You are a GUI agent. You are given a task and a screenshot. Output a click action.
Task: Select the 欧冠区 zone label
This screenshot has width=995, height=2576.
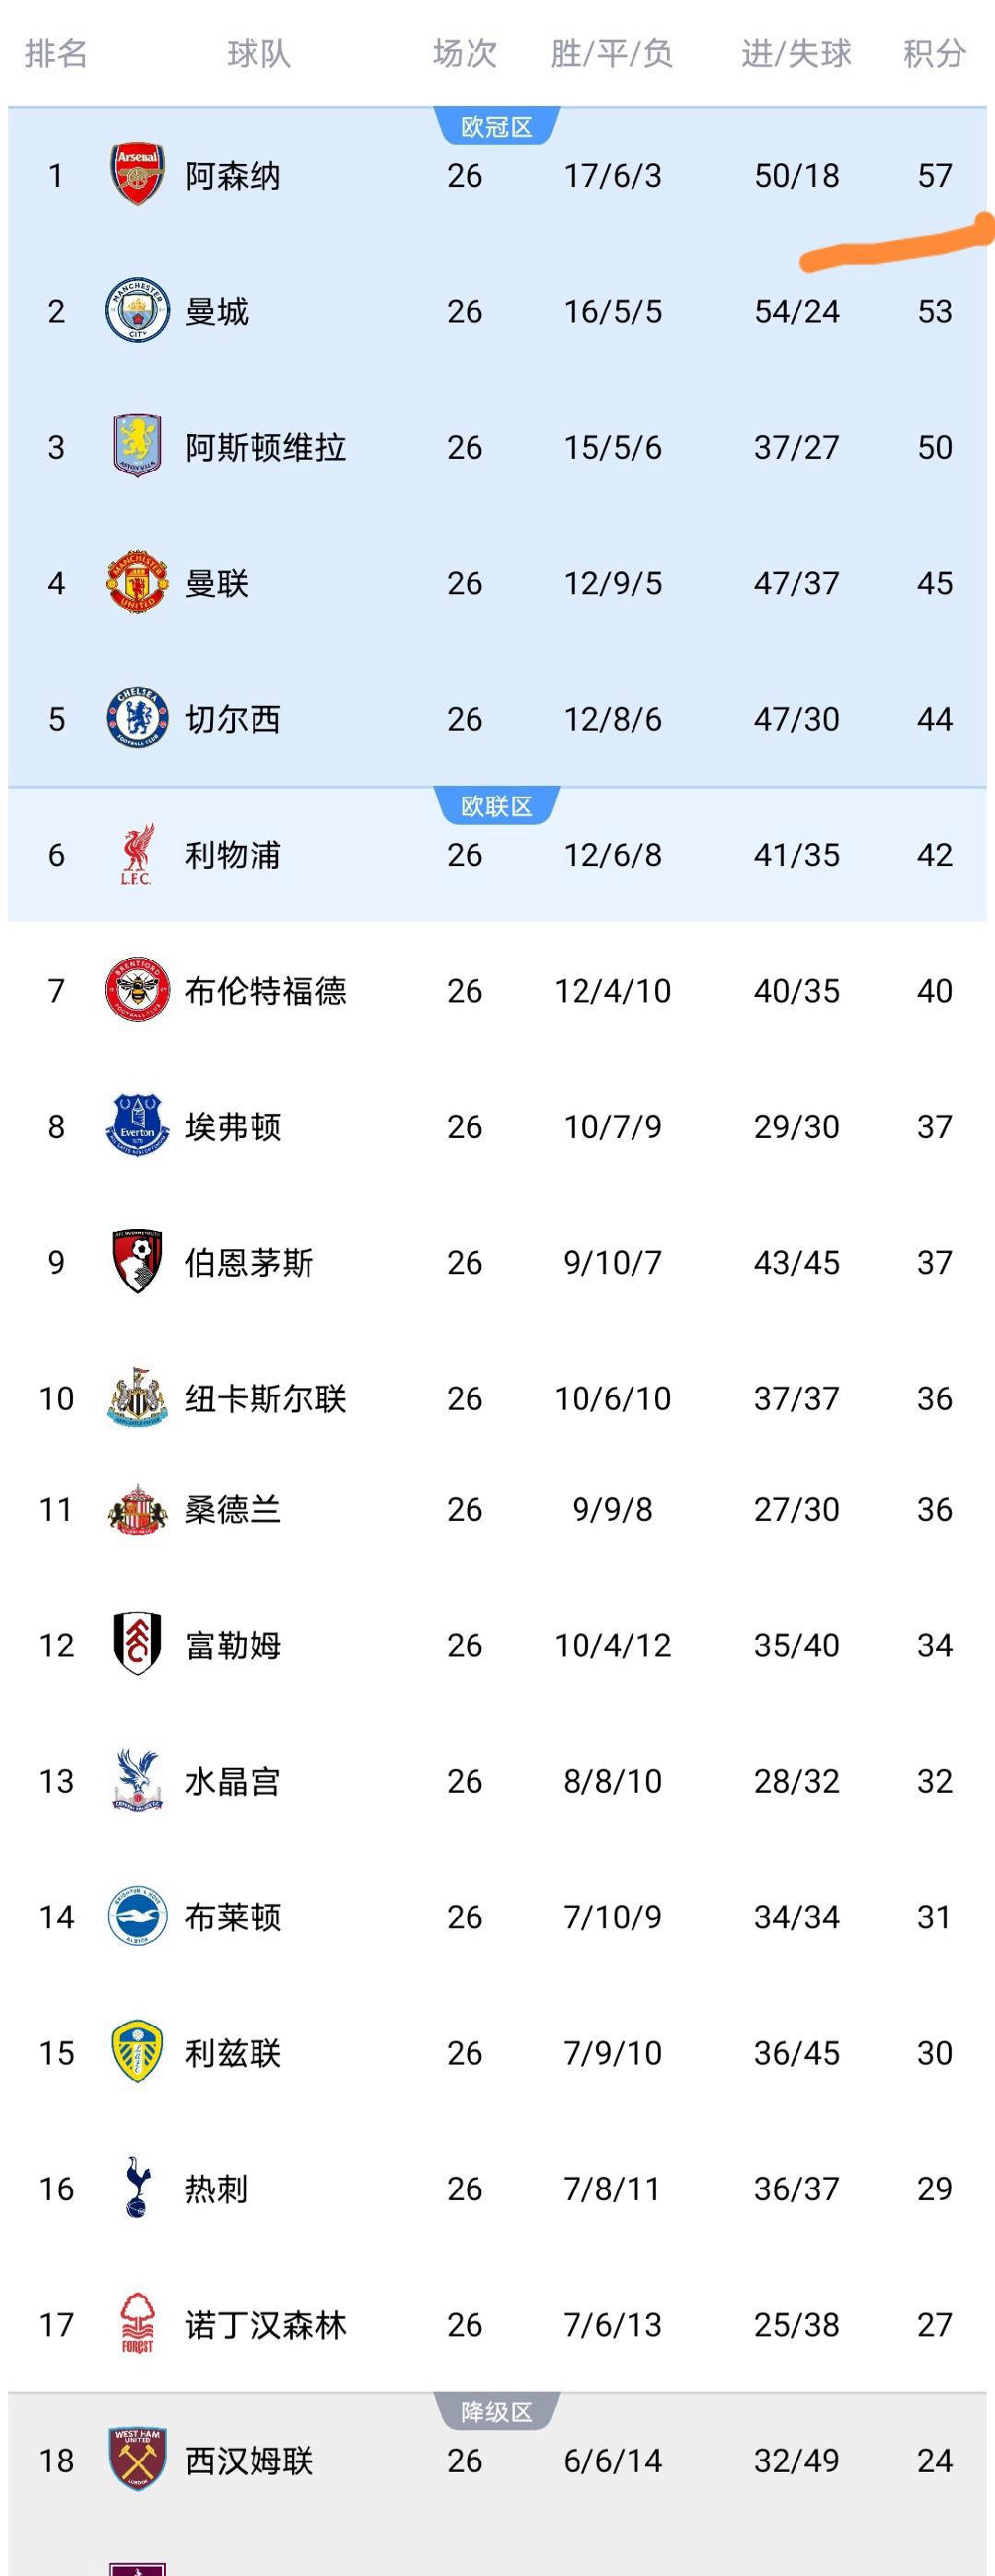coord(497,127)
